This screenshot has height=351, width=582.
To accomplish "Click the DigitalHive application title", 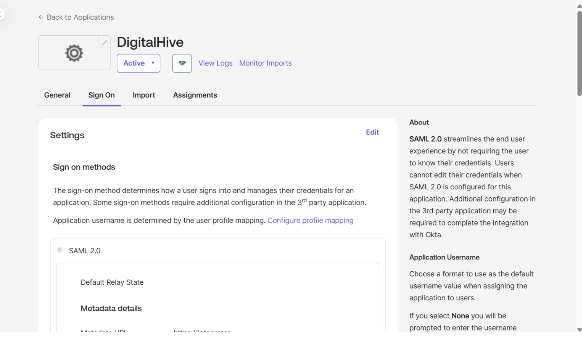I will pos(150,42).
